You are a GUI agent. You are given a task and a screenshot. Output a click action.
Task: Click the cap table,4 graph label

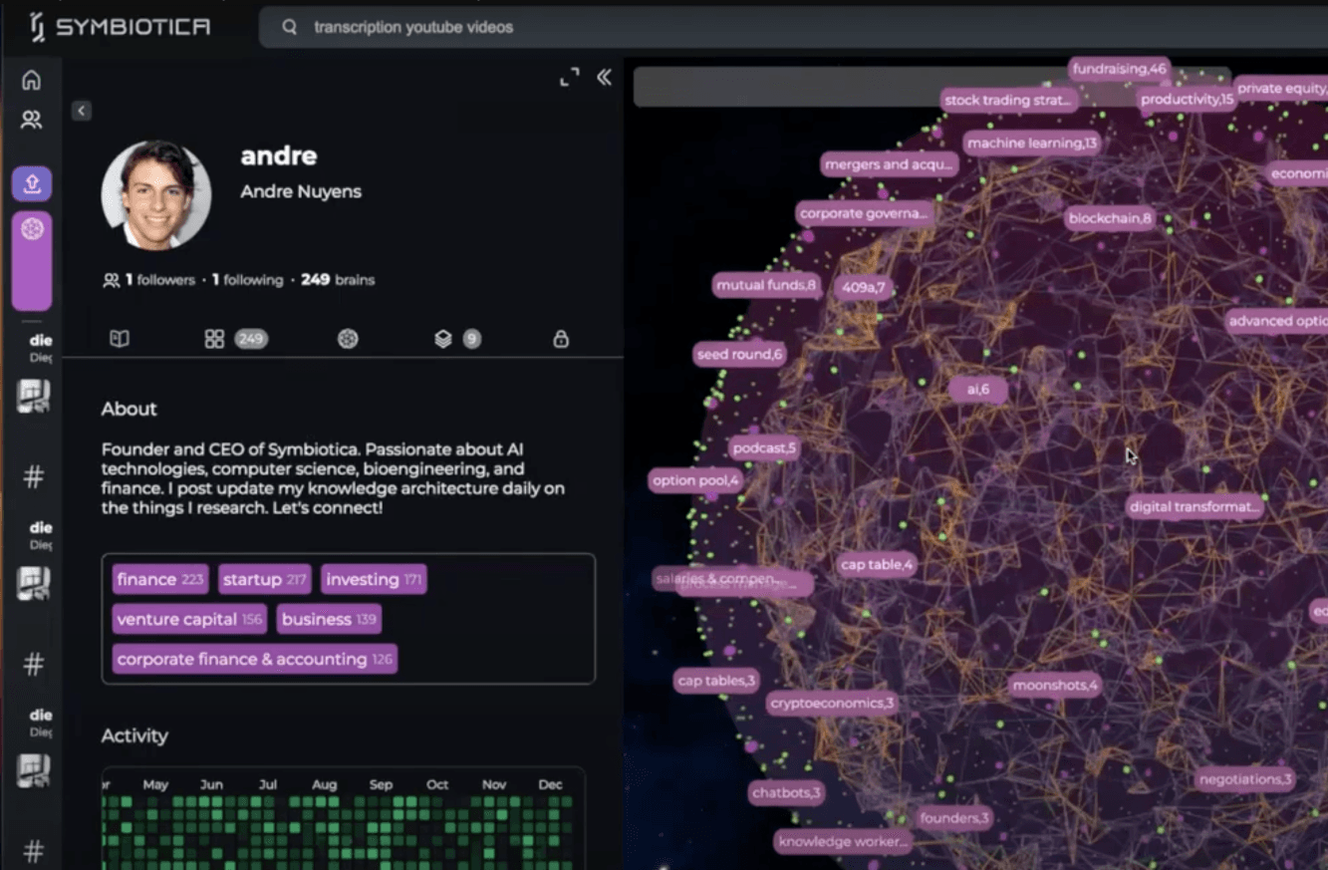[876, 564]
